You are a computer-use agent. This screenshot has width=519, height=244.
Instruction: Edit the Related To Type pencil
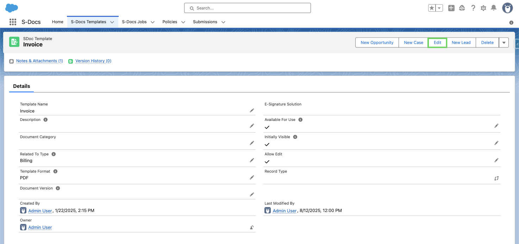pyautogui.click(x=252, y=160)
